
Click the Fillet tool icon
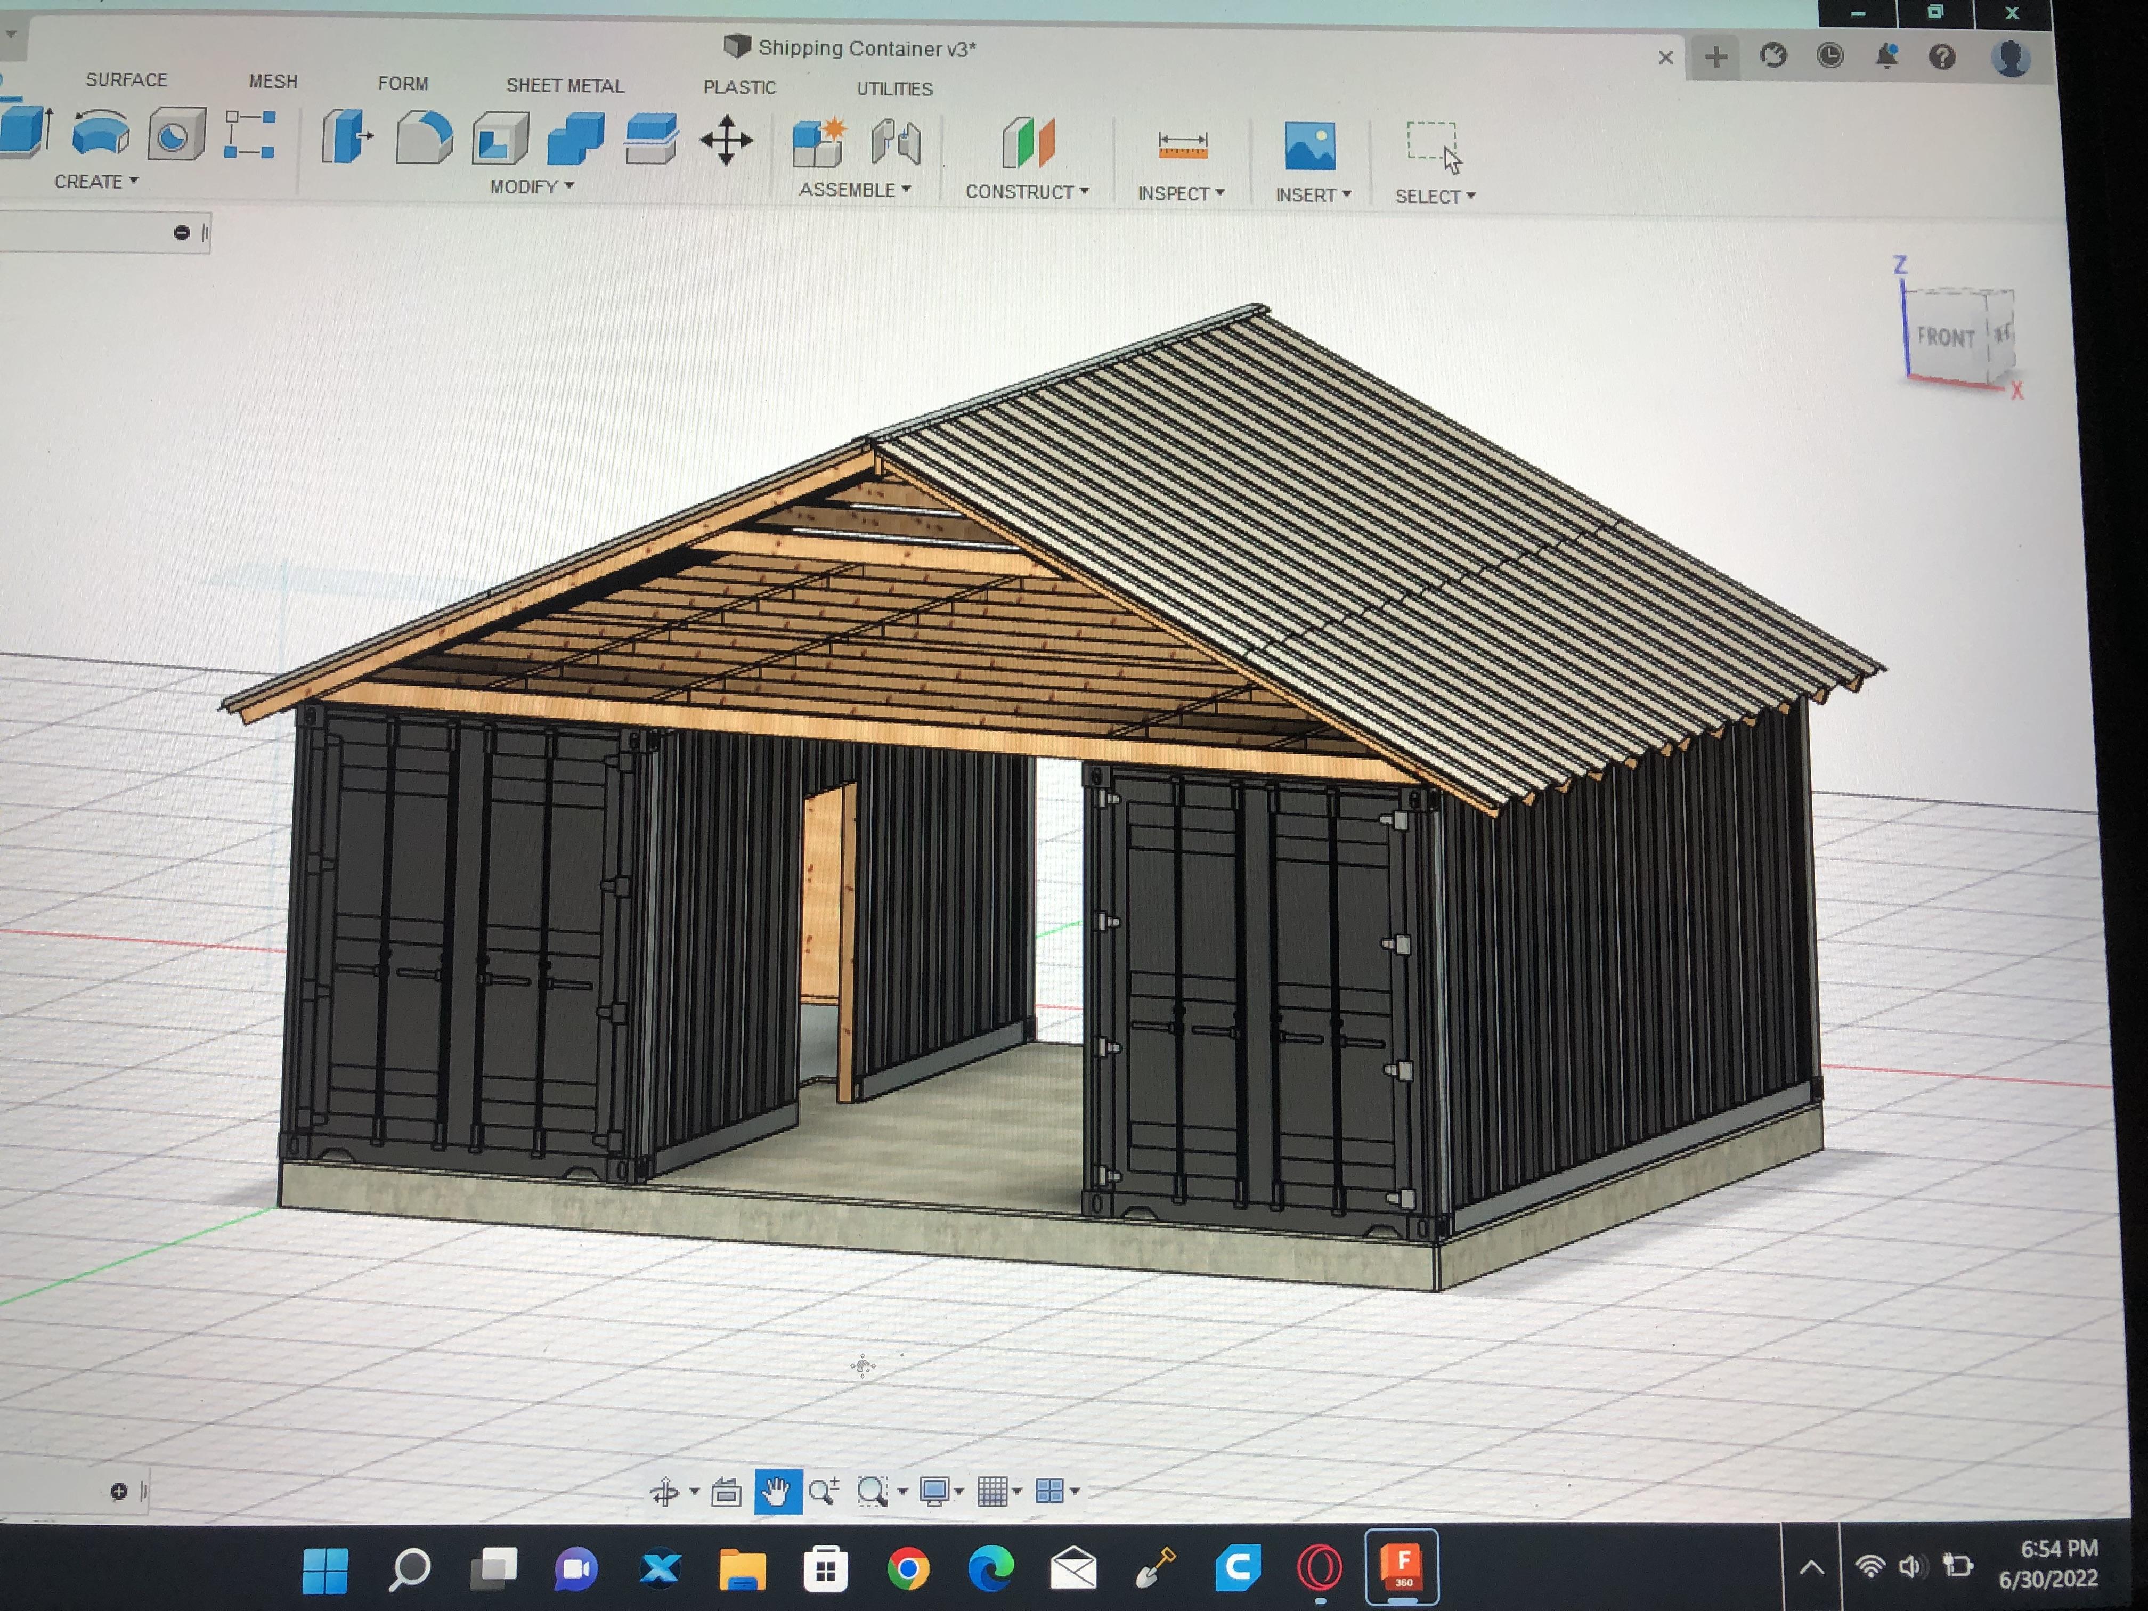[424, 138]
